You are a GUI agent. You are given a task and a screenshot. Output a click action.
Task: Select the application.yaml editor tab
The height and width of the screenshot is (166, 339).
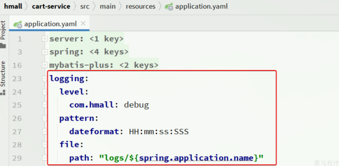[x=50, y=24]
